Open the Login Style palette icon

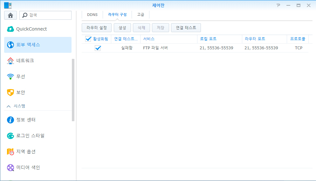point(10,136)
